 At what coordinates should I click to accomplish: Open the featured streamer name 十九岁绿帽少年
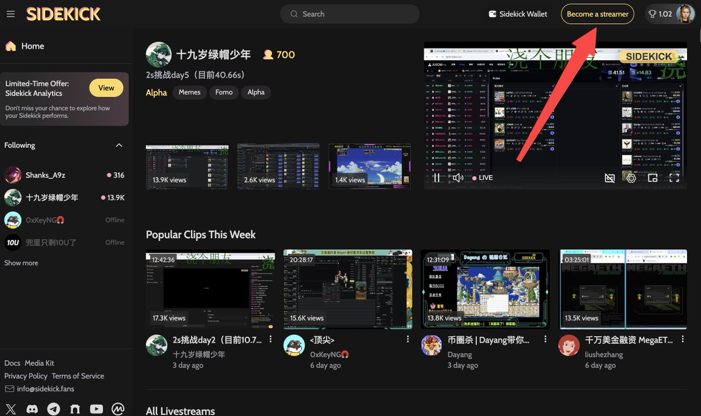point(214,54)
